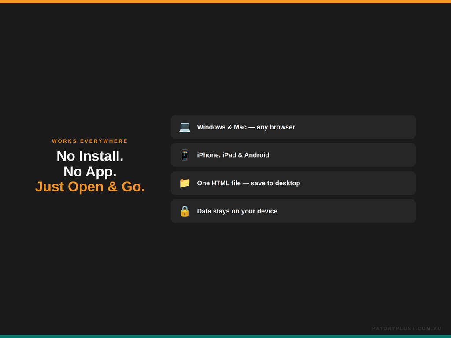Click the keyhole on the gold padlock icon
This screenshot has width=451, height=338.
(x=185, y=213)
